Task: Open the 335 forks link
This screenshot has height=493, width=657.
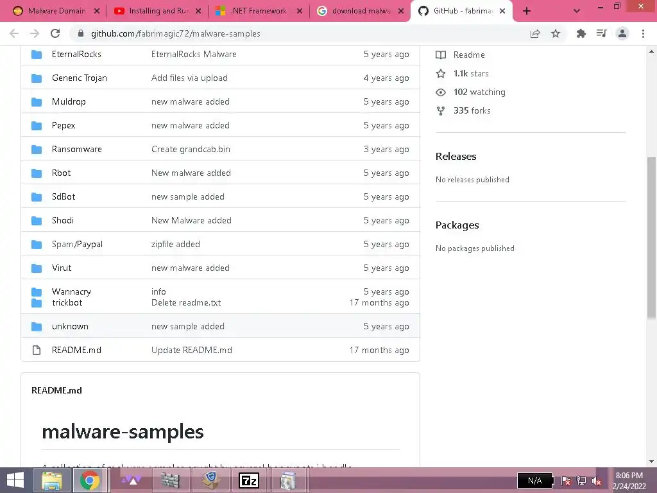Action: click(x=472, y=110)
